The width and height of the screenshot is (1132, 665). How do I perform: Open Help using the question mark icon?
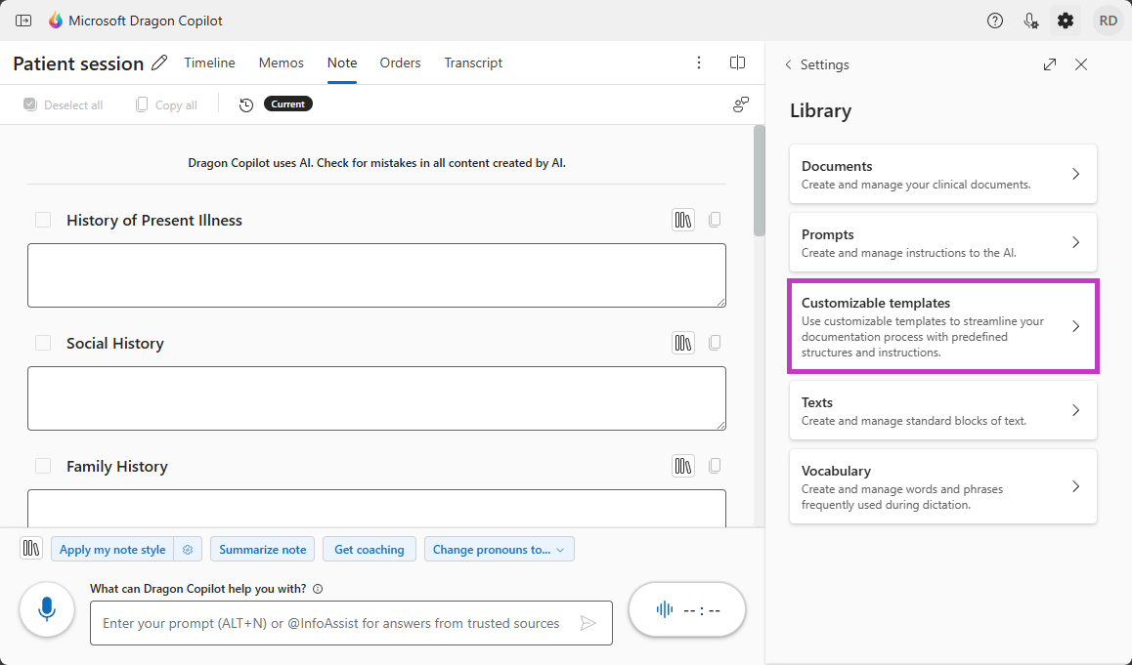[994, 20]
